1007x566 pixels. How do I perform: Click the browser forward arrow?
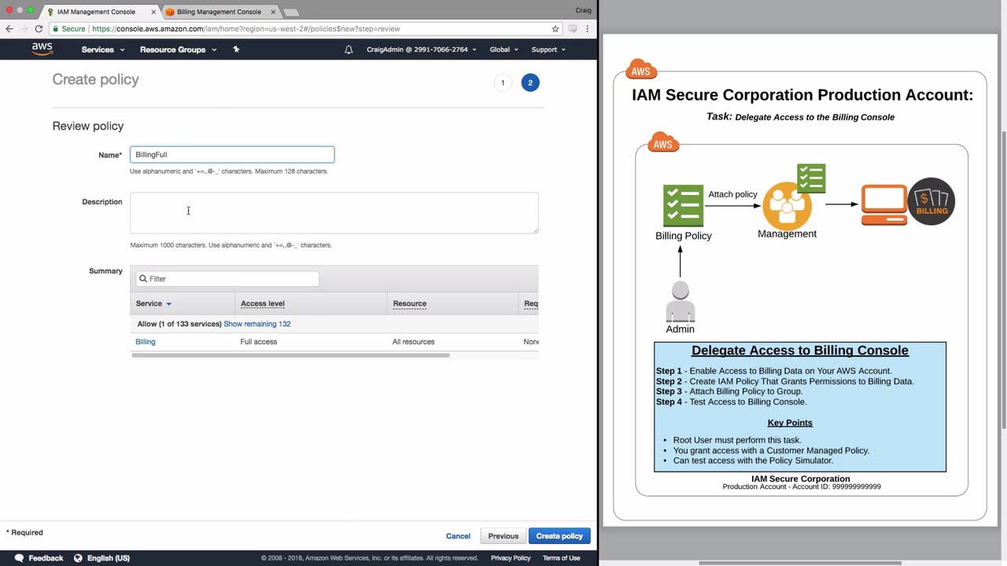point(24,28)
